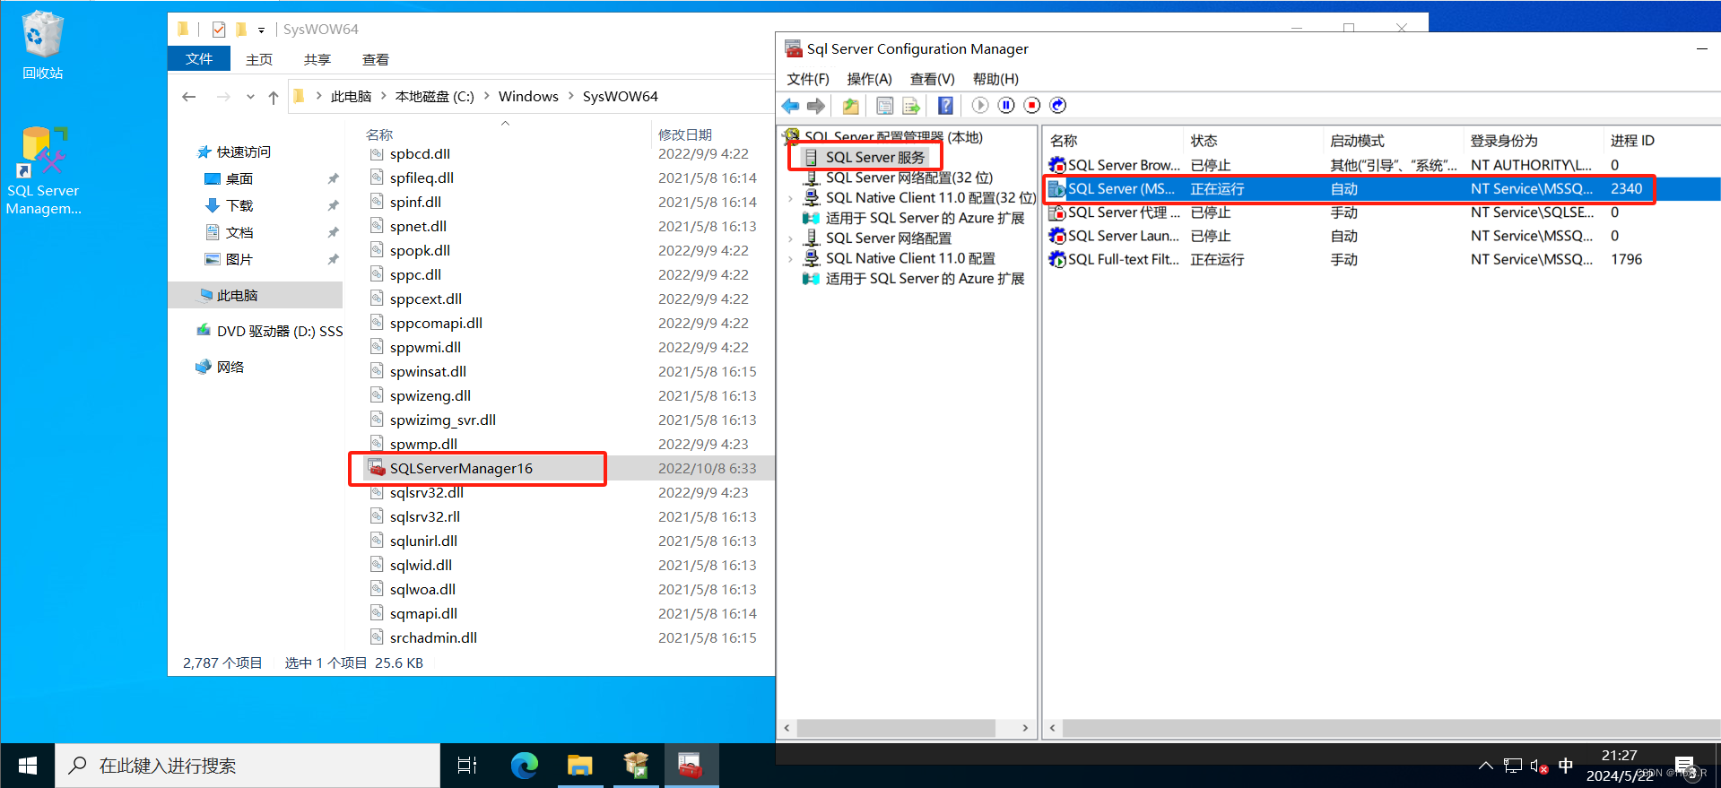Select 网络 in navigation pane
The height and width of the screenshot is (788, 1721).
tap(230, 367)
